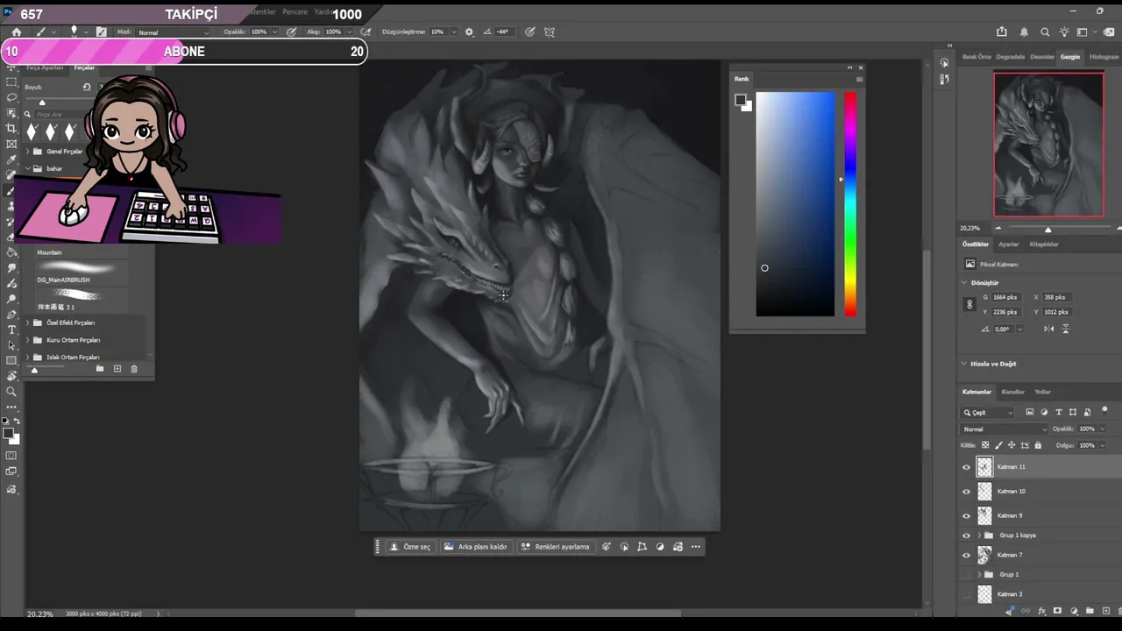Switch to the Yollar tab
Image resolution: width=1122 pixels, height=631 pixels.
click(1042, 392)
